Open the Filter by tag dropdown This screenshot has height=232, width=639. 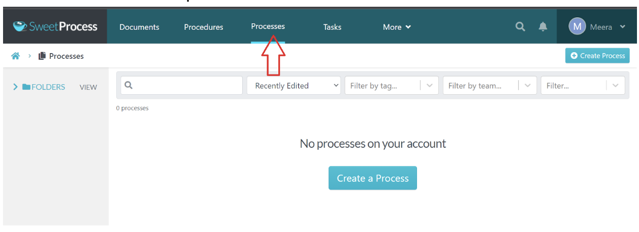391,86
